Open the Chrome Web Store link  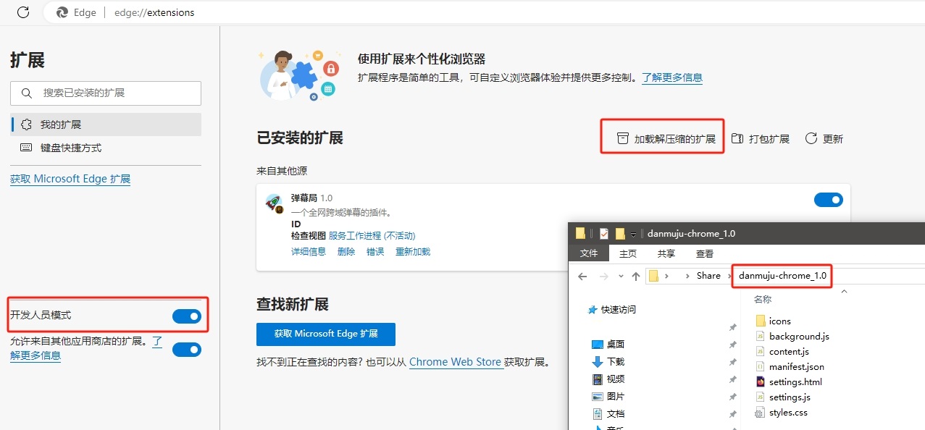pos(455,362)
